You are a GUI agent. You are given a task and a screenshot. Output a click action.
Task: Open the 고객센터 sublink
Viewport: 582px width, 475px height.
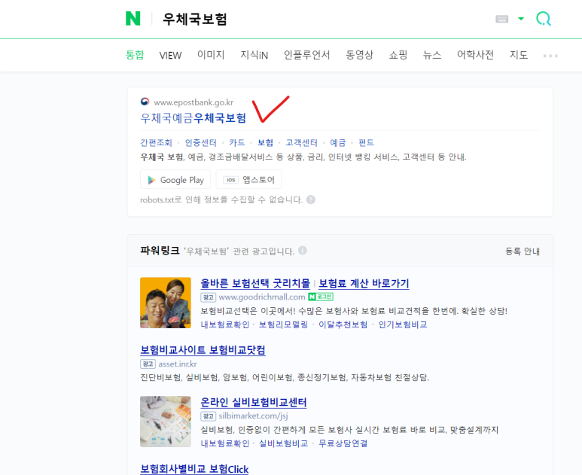click(x=301, y=142)
